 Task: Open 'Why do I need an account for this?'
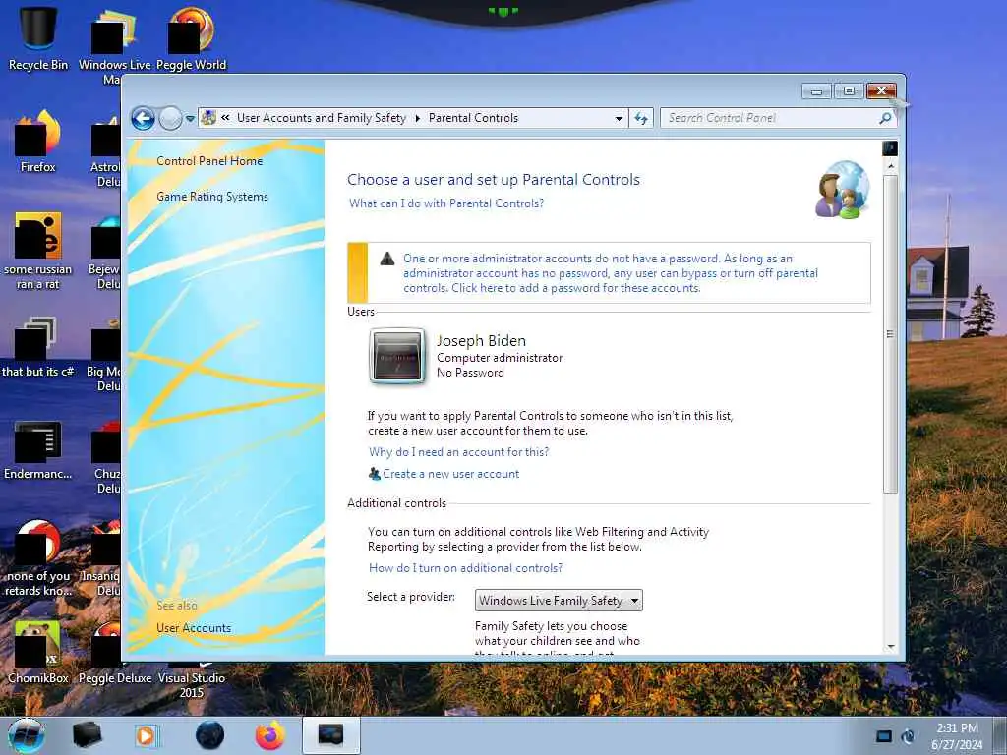(458, 452)
